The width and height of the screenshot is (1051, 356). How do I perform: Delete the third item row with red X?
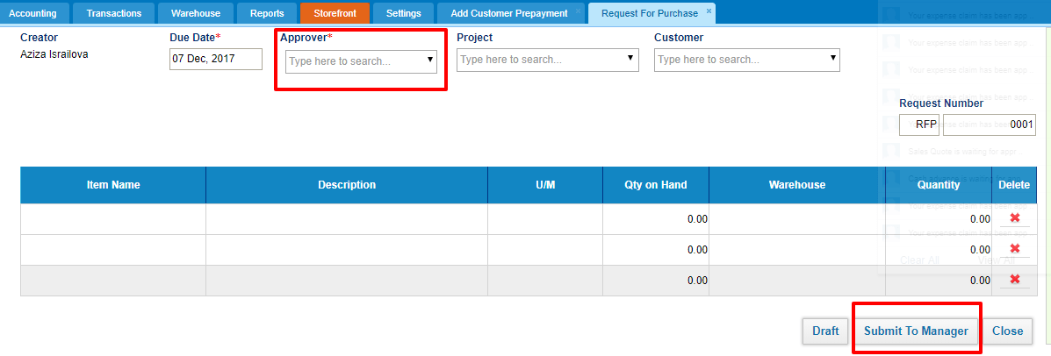pyautogui.click(x=1014, y=279)
